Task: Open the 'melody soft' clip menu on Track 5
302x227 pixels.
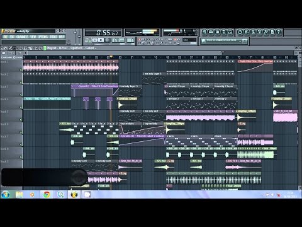Action: [x=120, y=111]
